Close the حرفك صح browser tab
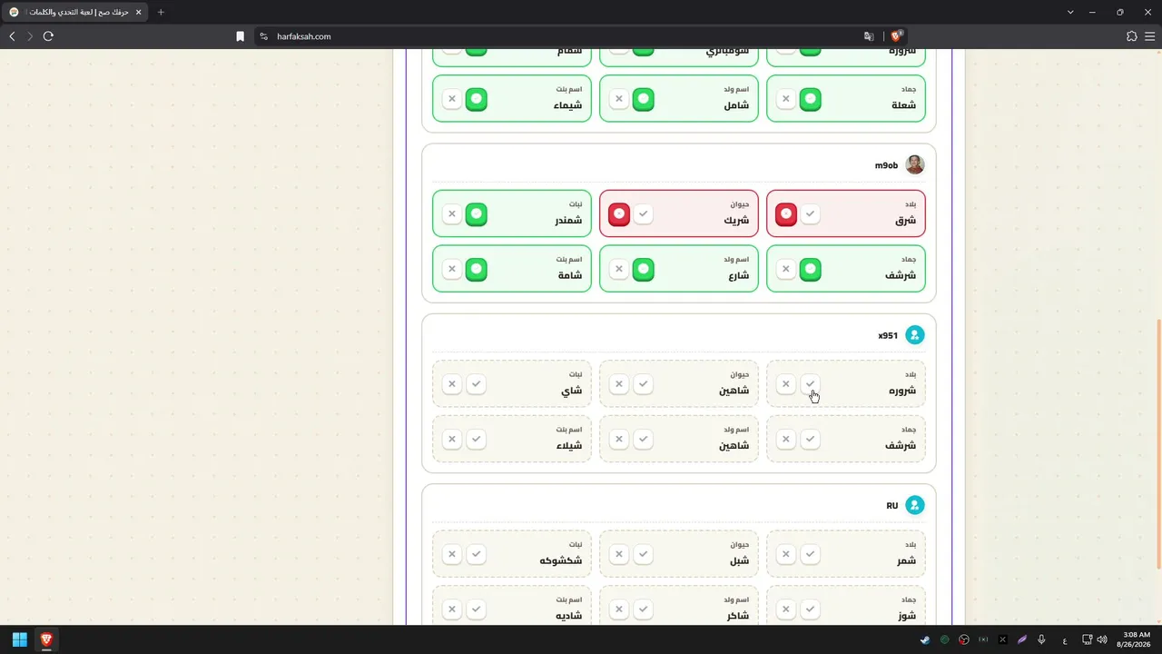The width and height of the screenshot is (1162, 654). [138, 12]
